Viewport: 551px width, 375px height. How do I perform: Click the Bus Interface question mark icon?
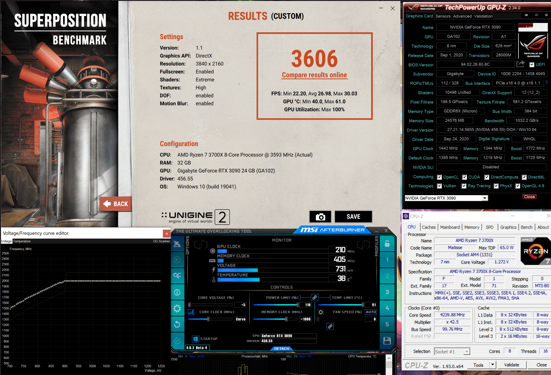(x=546, y=83)
